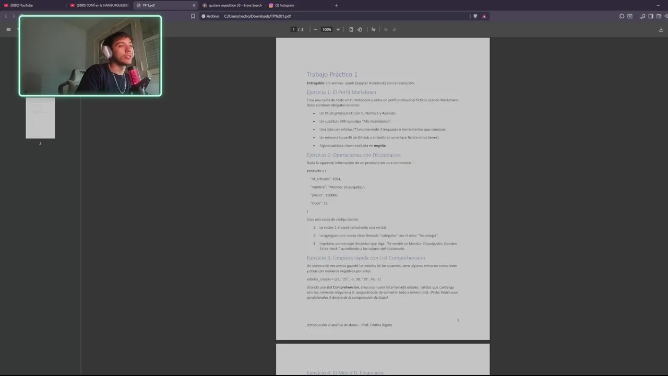Select page 2 thumbnail in sidebar
The height and width of the screenshot is (376, 668).
(x=40, y=119)
